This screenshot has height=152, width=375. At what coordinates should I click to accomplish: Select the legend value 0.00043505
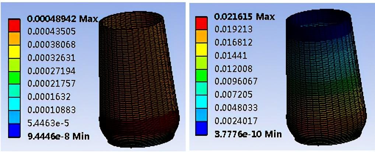tap(52, 31)
